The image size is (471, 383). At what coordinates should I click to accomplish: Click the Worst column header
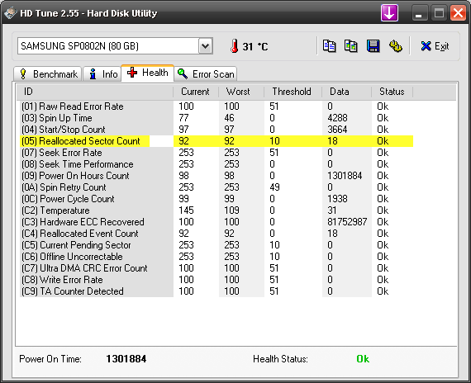pos(241,92)
